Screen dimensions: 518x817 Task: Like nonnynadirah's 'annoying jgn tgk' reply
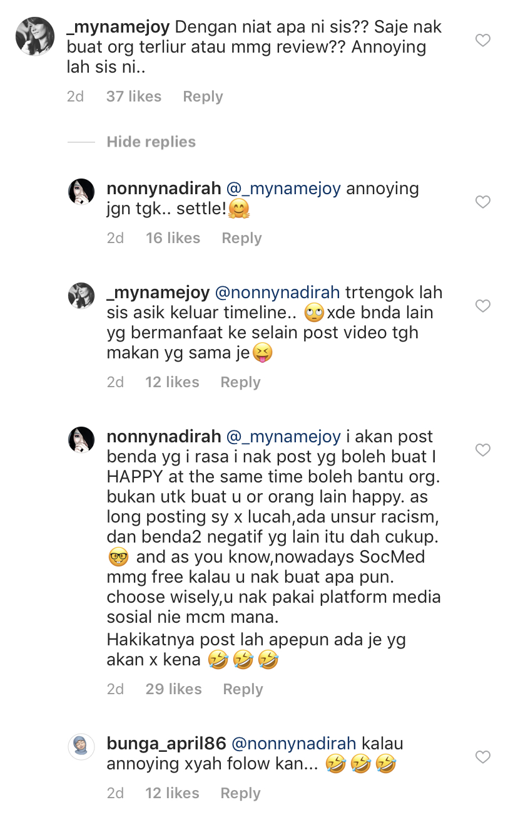click(x=482, y=202)
